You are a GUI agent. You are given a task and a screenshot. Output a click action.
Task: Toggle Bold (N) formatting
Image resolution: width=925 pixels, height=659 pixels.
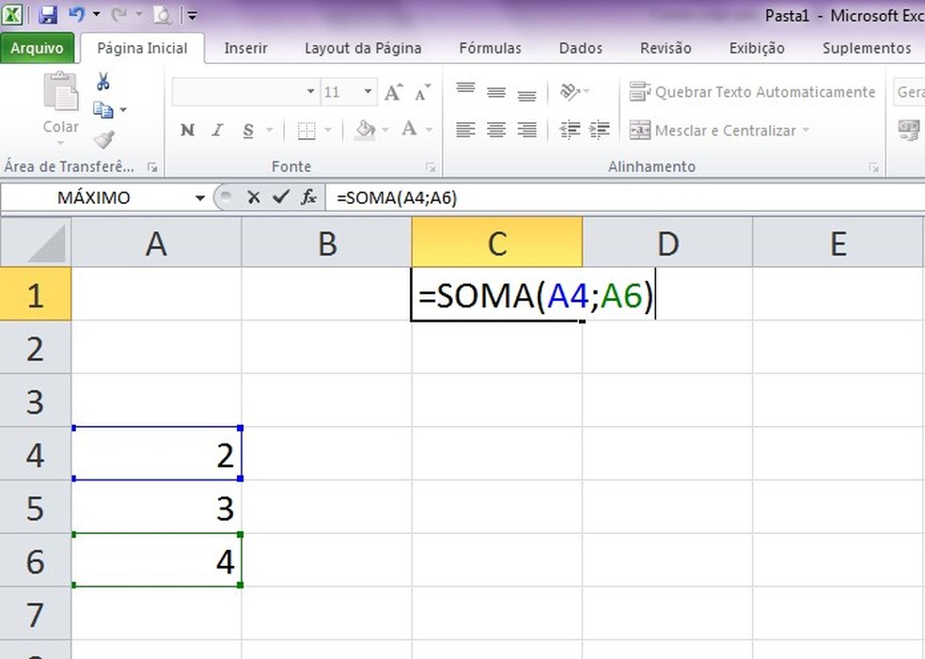pyautogui.click(x=187, y=131)
